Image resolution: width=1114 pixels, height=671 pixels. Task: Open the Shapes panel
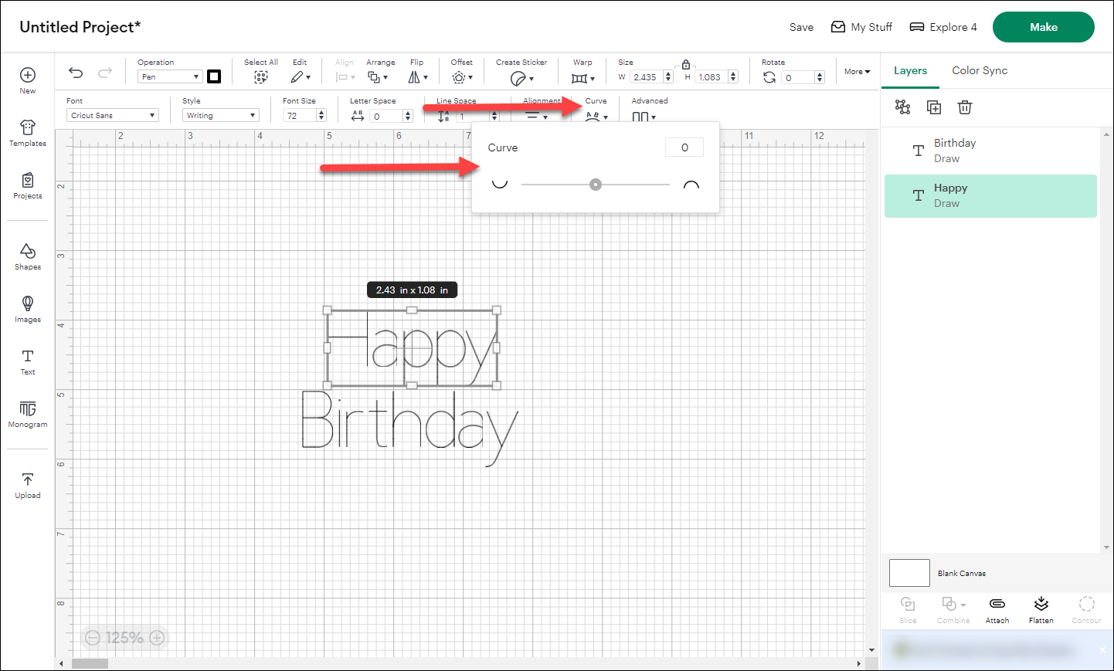tap(27, 256)
